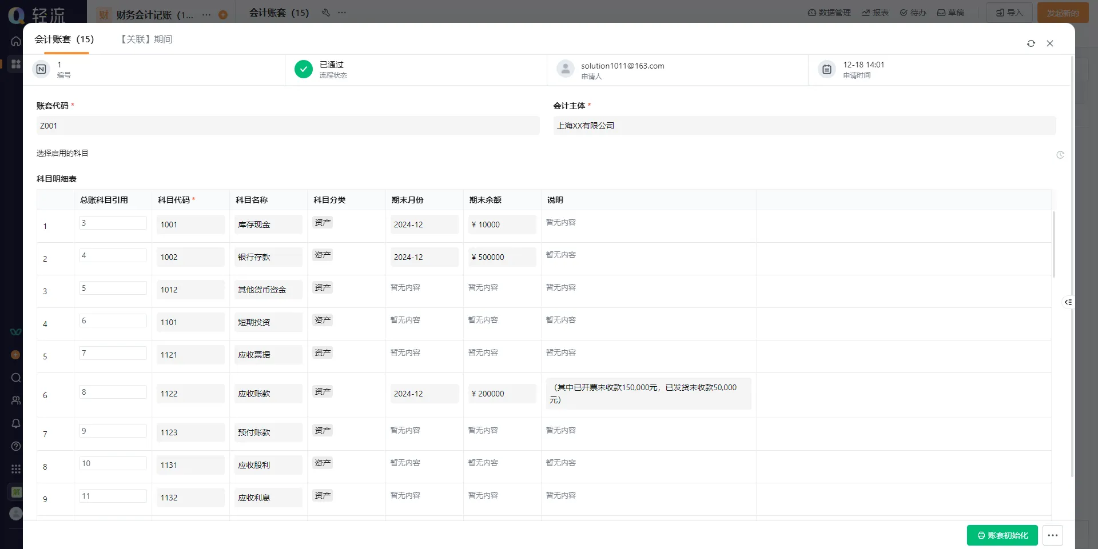Viewport: 1098px width, 549px height.
Task: Show the field history via clock icon
Action: pos(1061,155)
